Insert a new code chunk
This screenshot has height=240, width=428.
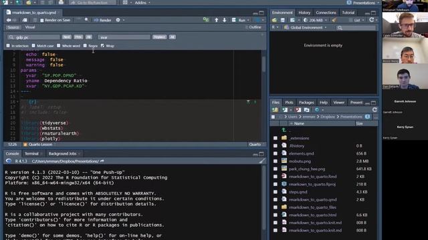[206, 20]
